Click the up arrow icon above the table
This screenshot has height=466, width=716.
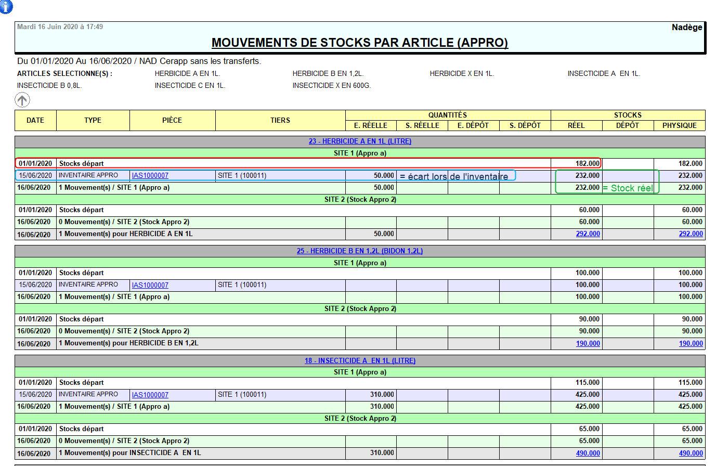(22, 100)
